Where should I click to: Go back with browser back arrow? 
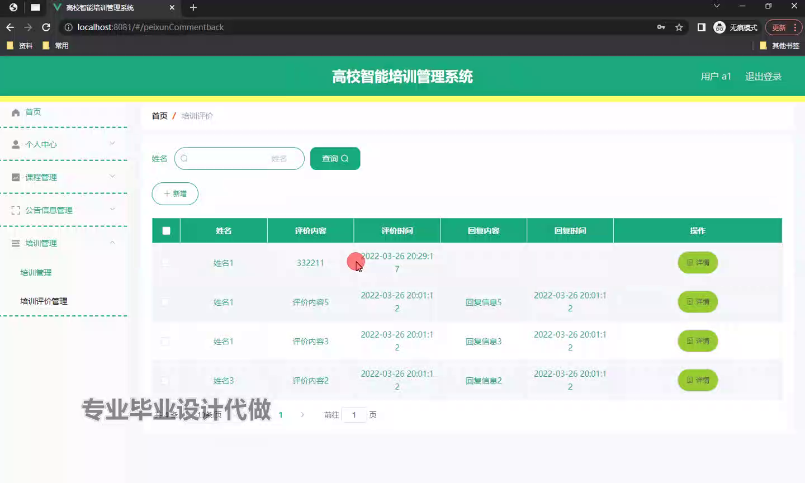(10, 27)
